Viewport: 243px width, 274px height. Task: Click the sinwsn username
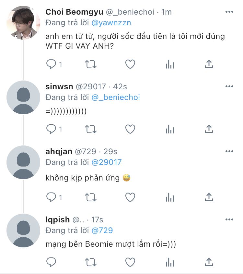[x=59, y=86]
